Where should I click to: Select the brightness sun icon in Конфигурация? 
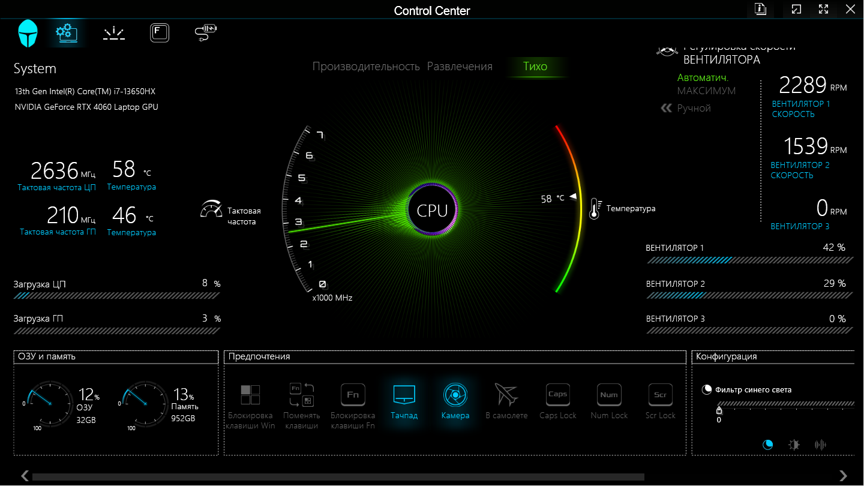[794, 445]
